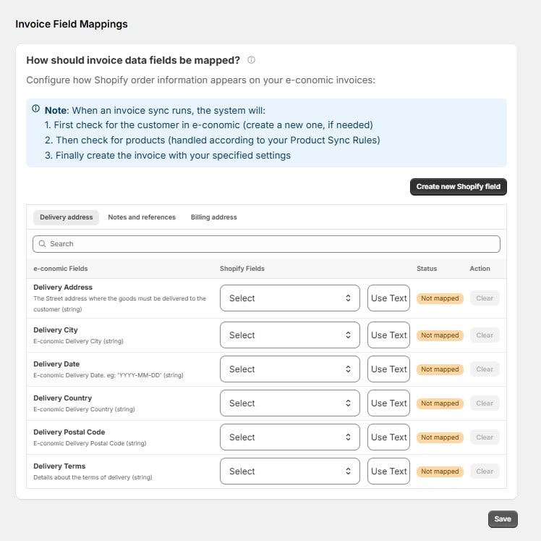Click the Delivery Terms field name
Screen dimensions: 541x541
[x=59, y=466]
